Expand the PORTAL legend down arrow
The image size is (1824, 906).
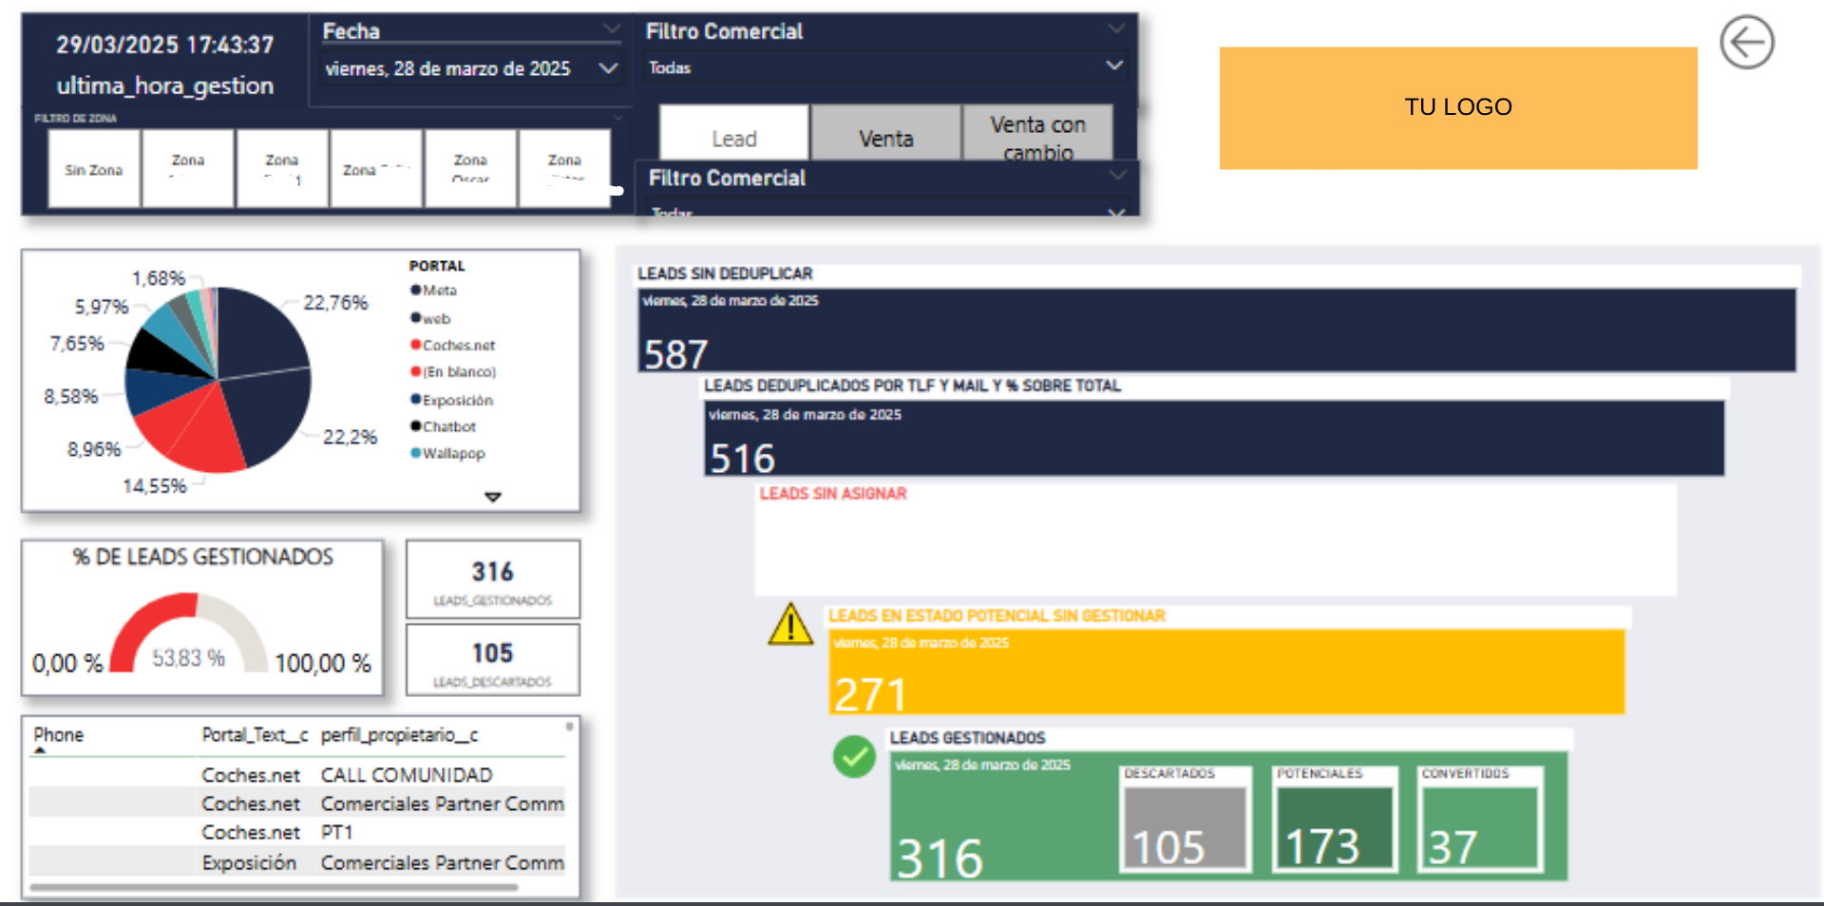point(492,497)
